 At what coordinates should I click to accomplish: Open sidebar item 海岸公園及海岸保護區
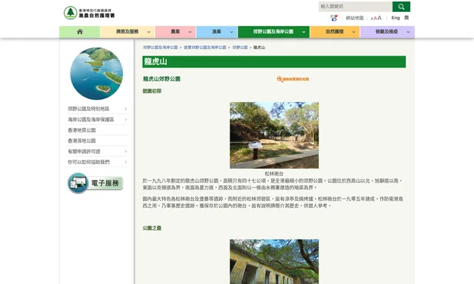click(90, 120)
